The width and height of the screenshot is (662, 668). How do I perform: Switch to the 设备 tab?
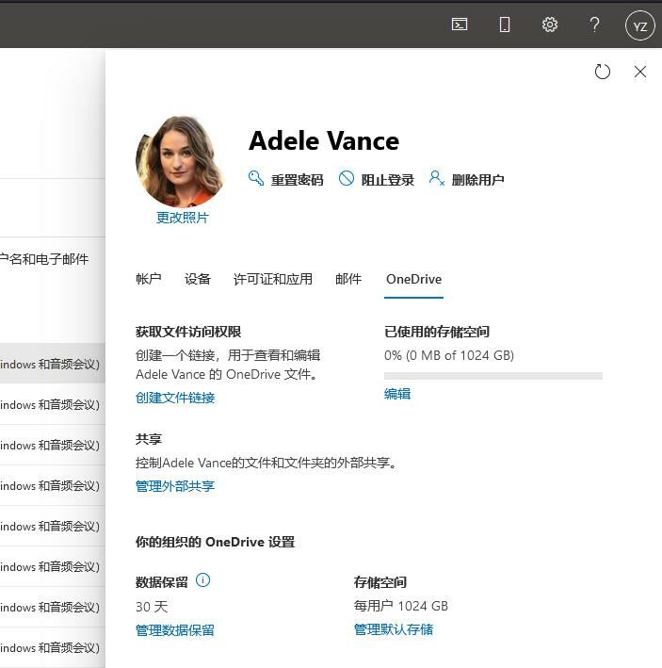tap(198, 279)
